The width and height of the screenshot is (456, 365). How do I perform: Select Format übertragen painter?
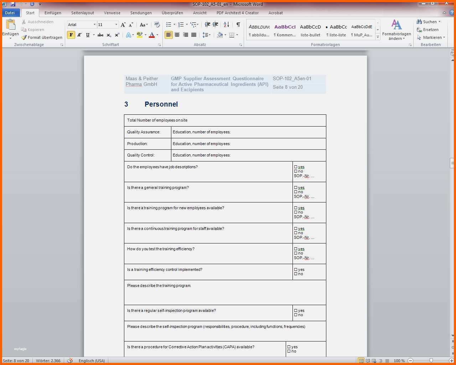pyautogui.click(x=42, y=37)
